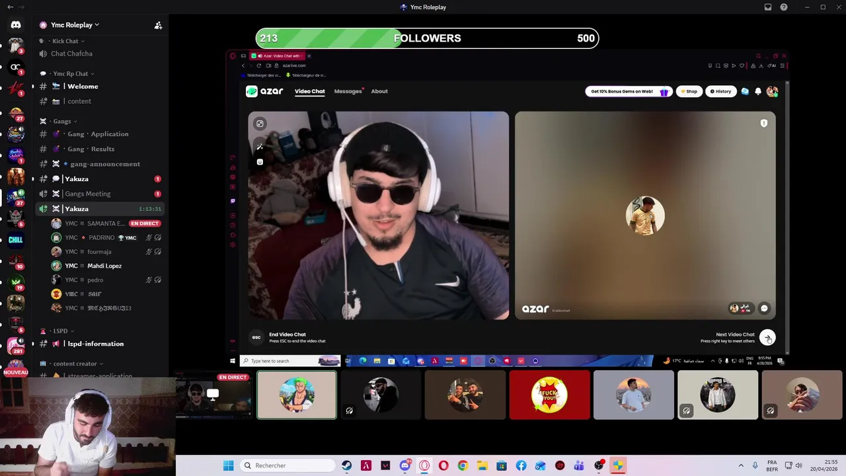Click the shield report icon on right video
The height and width of the screenshot is (476, 846).
(763, 123)
